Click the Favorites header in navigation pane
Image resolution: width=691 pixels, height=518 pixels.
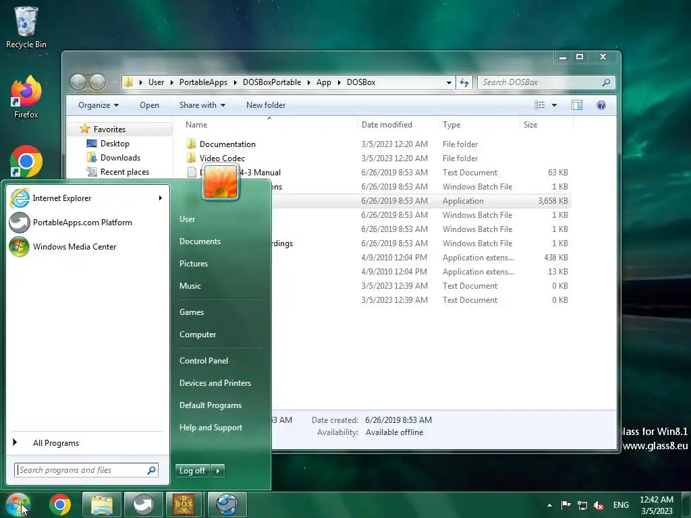coord(109,129)
